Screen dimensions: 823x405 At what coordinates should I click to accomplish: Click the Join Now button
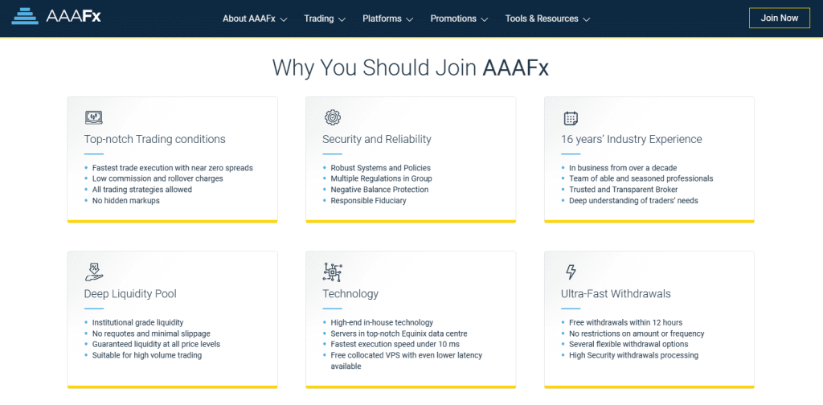tap(780, 18)
